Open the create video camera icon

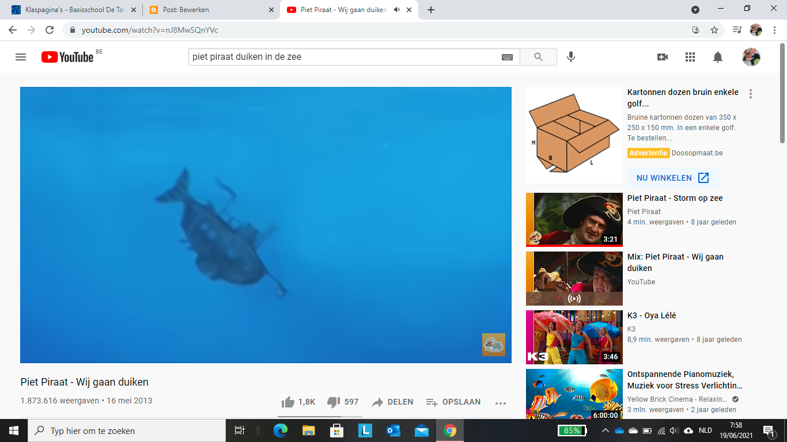pyautogui.click(x=663, y=57)
